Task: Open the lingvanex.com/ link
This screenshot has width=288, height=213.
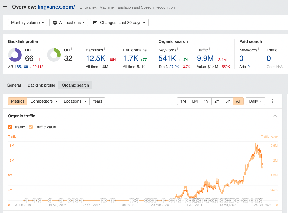Action: click(56, 7)
